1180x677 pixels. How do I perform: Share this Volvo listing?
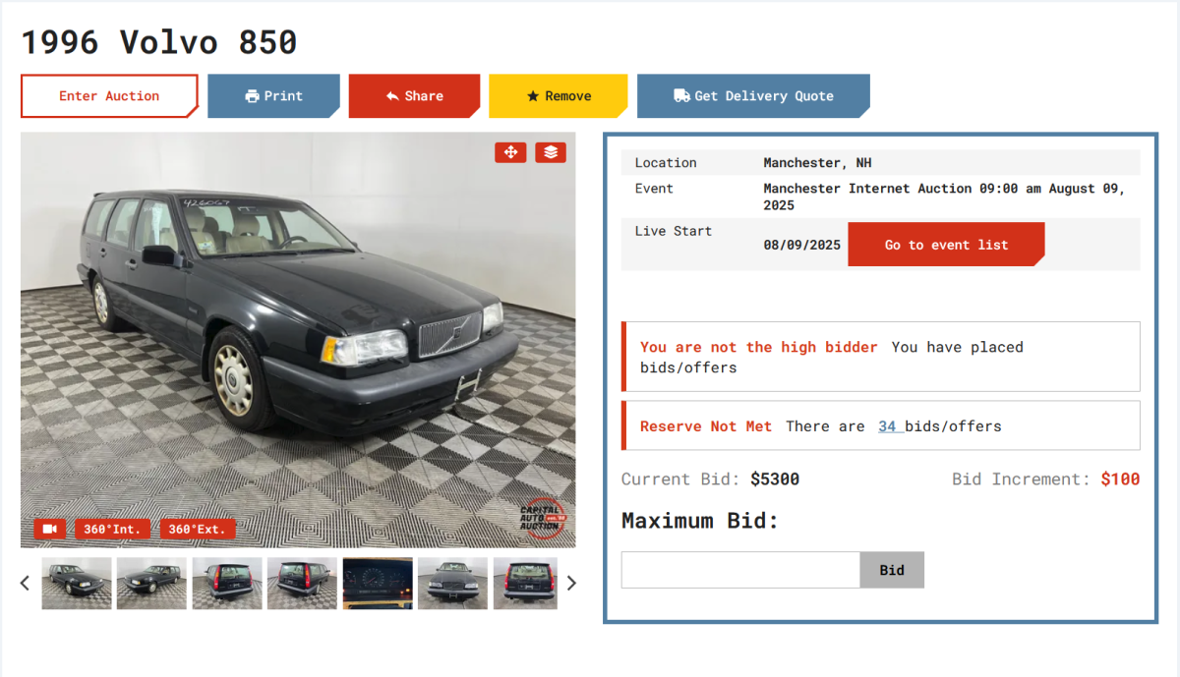point(415,96)
